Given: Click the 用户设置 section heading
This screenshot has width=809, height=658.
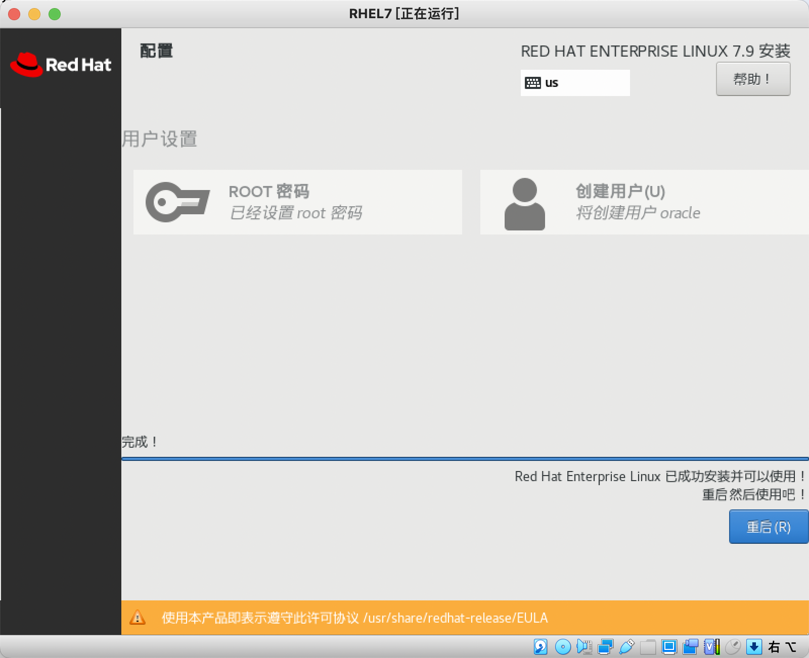Looking at the screenshot, I should click(x=160, y=139).
